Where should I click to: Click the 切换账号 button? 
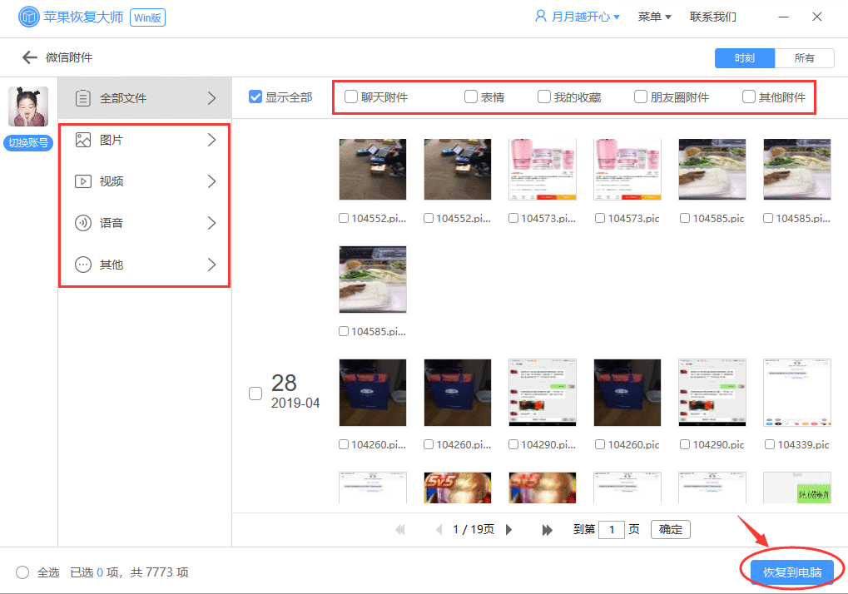27,142
